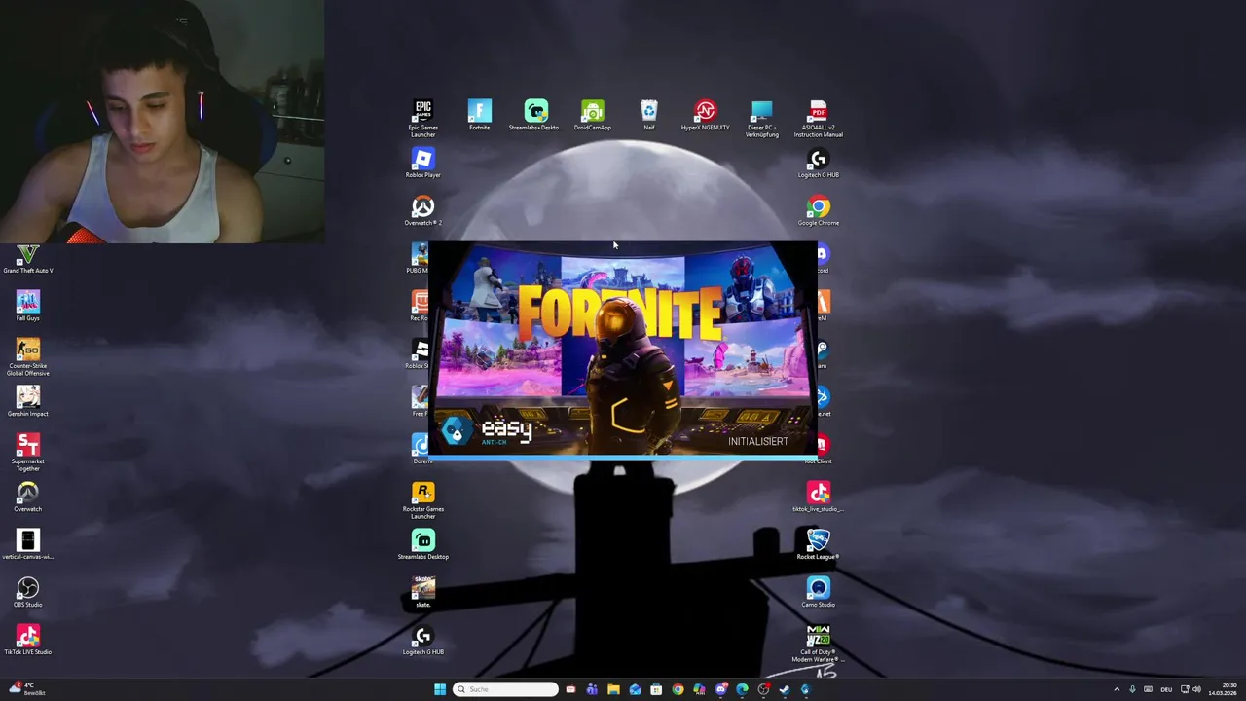Click the Fortnite splash screen image
The width and height of the screenshot is (1246, 701).
(622, 349)
